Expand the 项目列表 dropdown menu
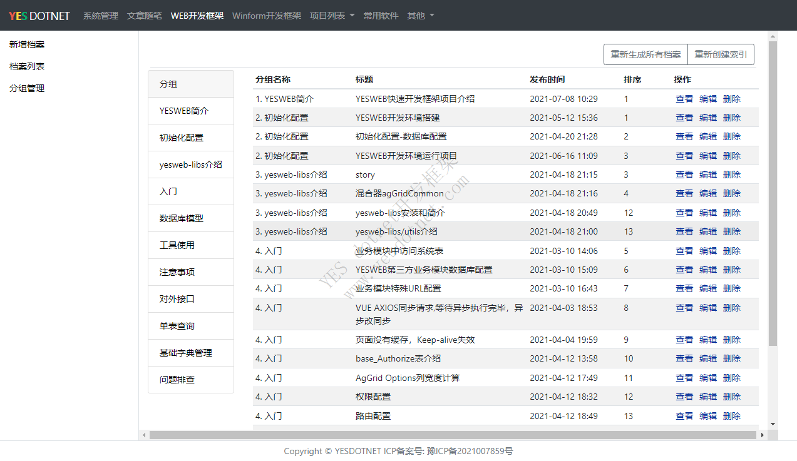The image size is (797, 461). 332,16
